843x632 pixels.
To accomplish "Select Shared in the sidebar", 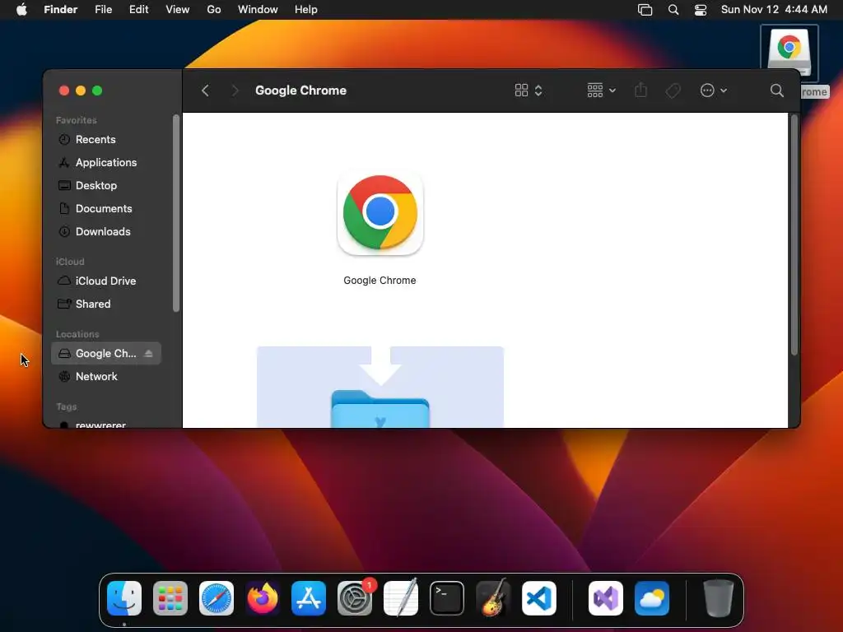I will click(106, 304).
